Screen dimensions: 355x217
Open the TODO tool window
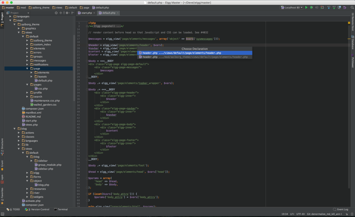[13, 209]
